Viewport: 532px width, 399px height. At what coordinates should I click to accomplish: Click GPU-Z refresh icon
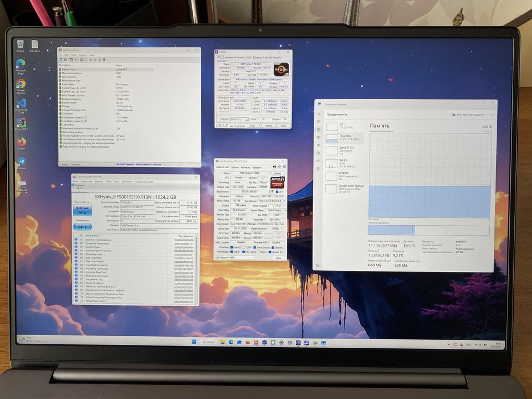tap(279, 166)
